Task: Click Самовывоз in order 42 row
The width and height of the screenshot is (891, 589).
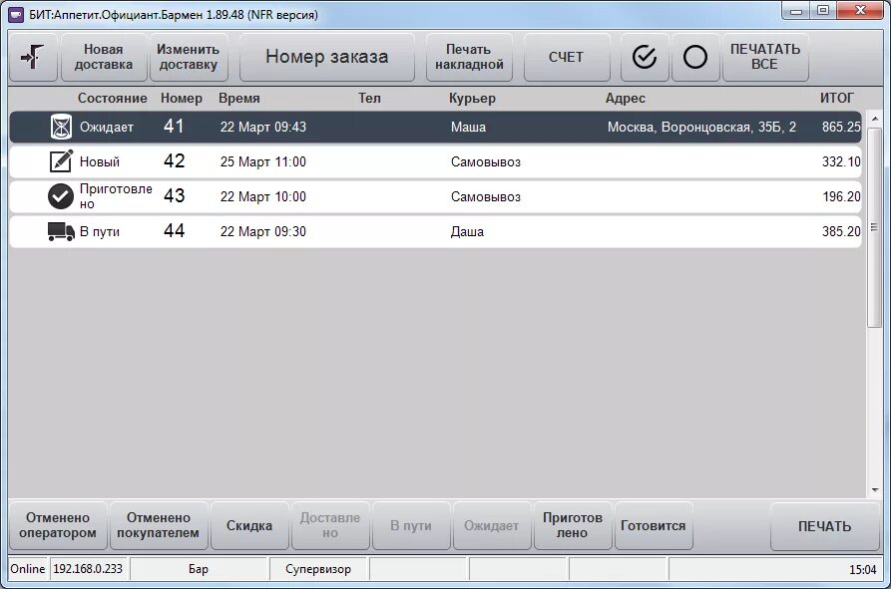Action: pos(486,161)
